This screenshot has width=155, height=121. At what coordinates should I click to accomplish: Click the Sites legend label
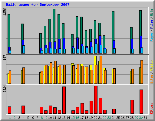[x=152, y=79]
